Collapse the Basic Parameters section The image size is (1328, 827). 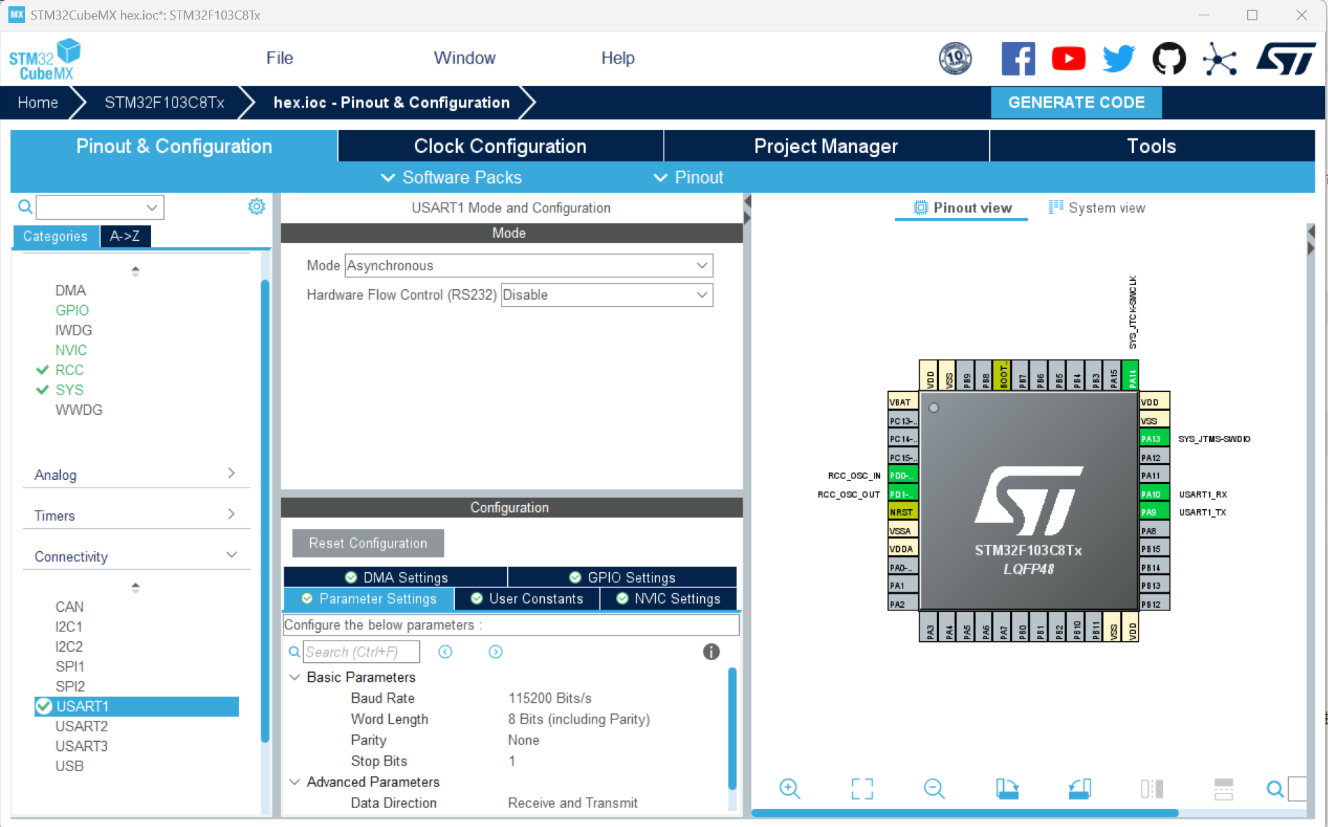tap(294, 677)
